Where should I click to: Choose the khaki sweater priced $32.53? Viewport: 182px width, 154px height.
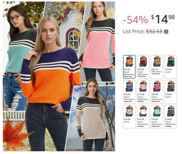157,67
